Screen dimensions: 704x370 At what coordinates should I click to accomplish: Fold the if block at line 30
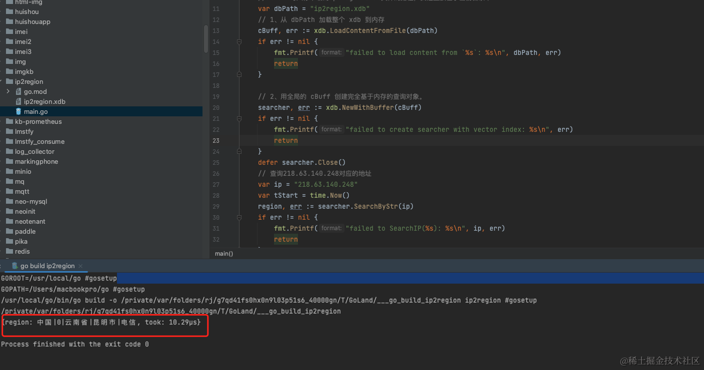239,218
